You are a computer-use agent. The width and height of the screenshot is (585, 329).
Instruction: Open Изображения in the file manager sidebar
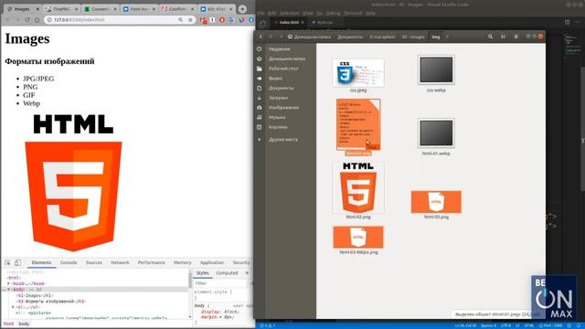[x=285, y=108]
